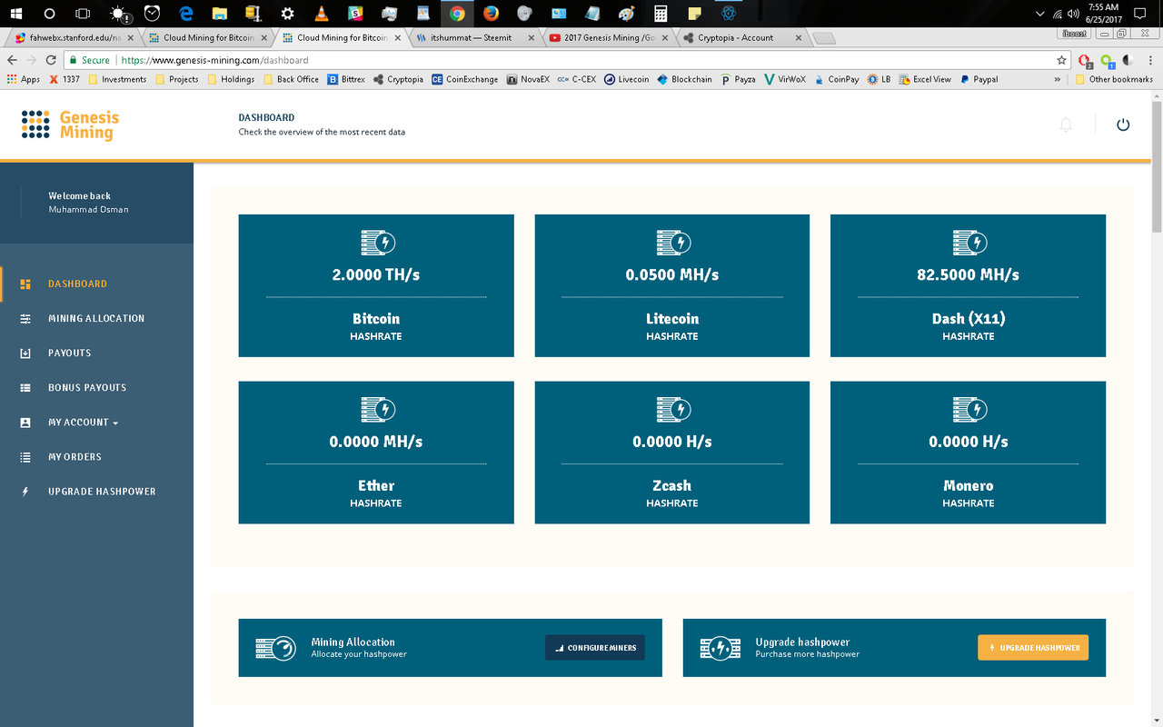Bookmark this page with the star icon
The height and width of the screenshot is (727, 1163).
(1061, 60)
